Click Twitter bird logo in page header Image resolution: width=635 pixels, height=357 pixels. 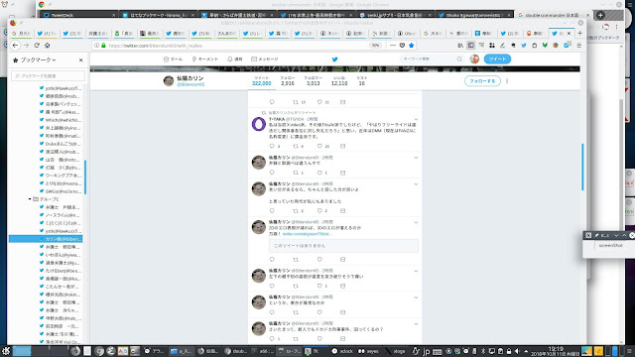[x=335, y=59]
